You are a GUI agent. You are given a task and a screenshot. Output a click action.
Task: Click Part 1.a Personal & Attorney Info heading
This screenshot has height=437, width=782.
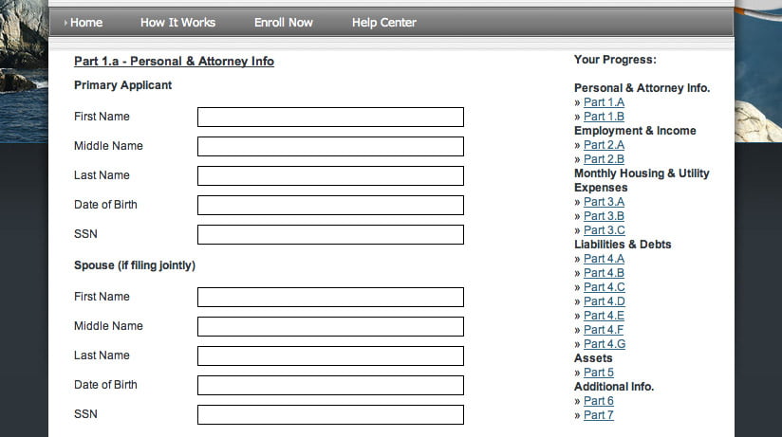coord(174,62)
